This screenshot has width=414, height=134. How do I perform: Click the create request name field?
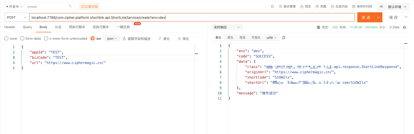[x=50, y=7]
